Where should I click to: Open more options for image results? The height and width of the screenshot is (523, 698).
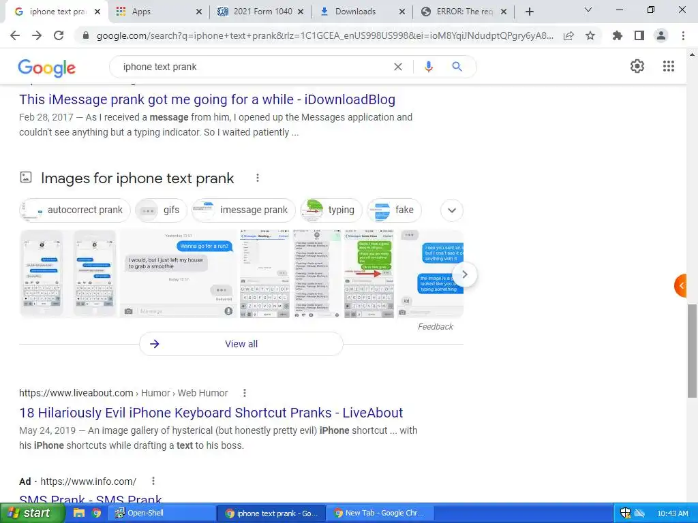[x=257, y=178]
